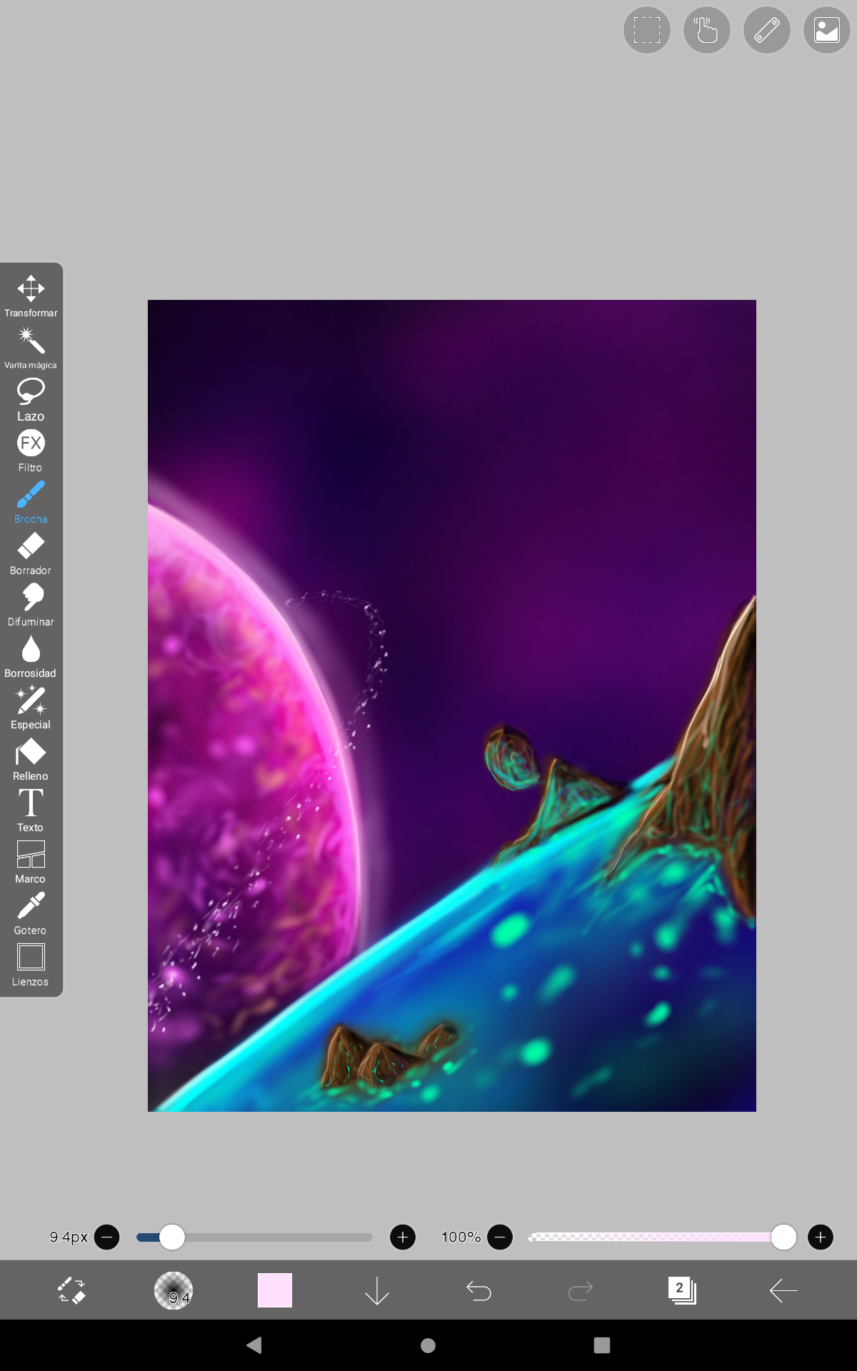Activate the Gotero eyedropper tool
Viewport: 857px width, 1371px height.
coord(31,913)
